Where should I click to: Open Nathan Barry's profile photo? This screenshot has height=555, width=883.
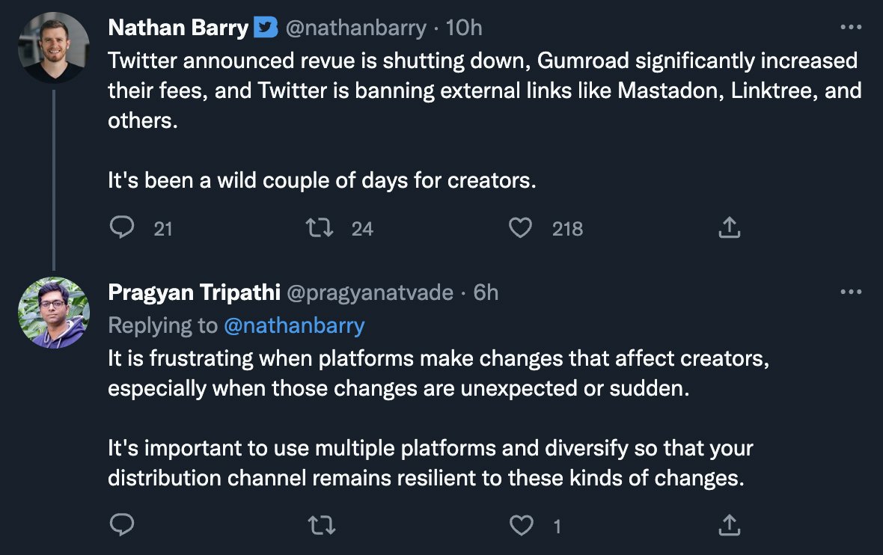pyautogui.click(x=54, y=48)
